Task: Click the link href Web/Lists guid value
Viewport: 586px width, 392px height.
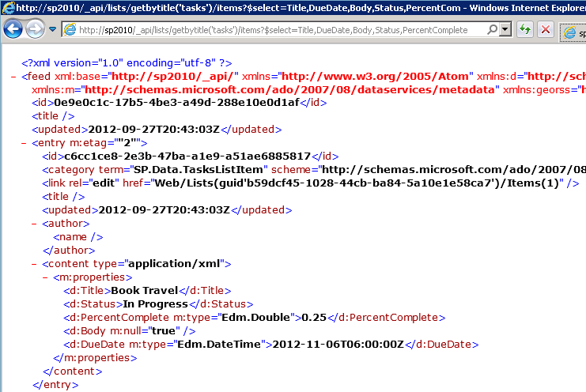Action: 357,183
